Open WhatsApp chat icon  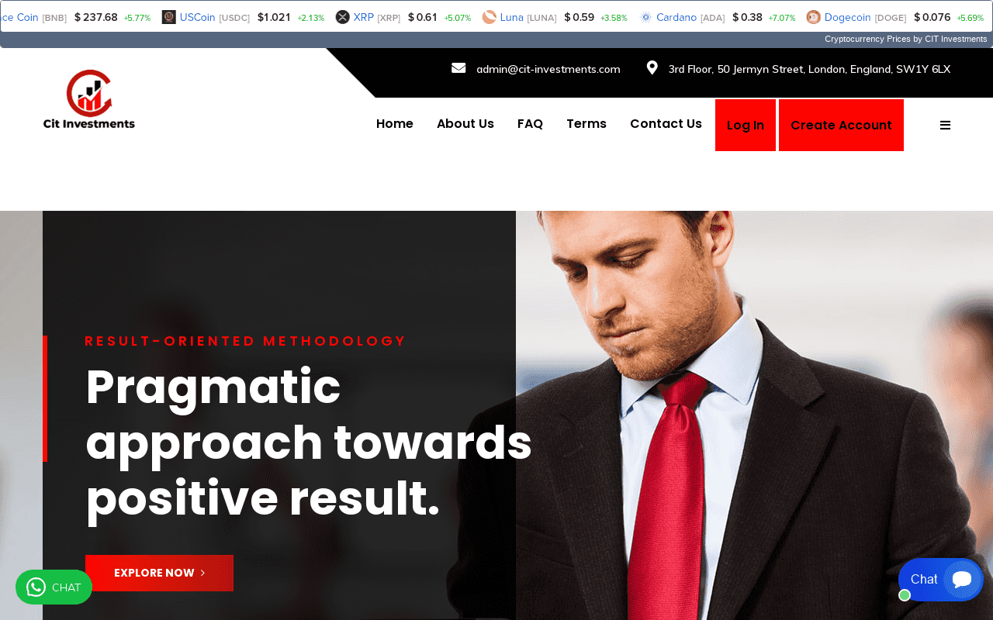point(36,587)
